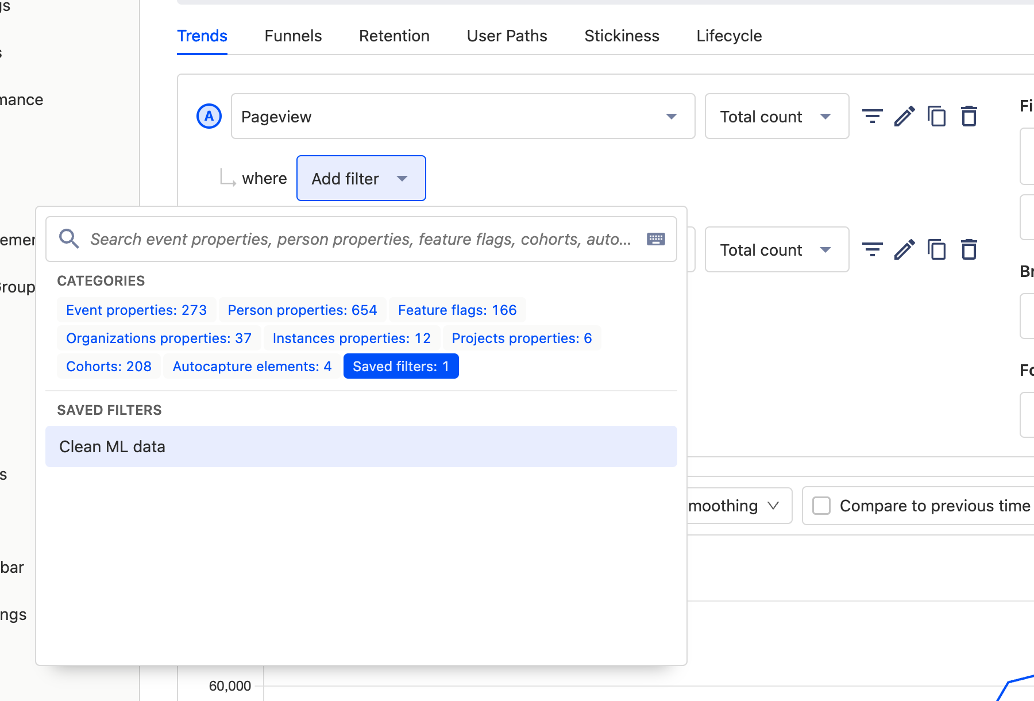Switch to the Funnels tab
The image size is (1034, 701).
[293, 36]
